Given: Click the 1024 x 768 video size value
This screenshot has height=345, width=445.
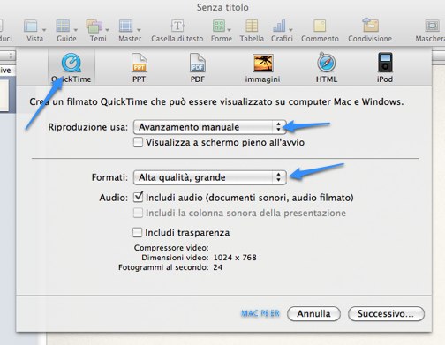Looking at the screenshot, I should pos(235,258).
